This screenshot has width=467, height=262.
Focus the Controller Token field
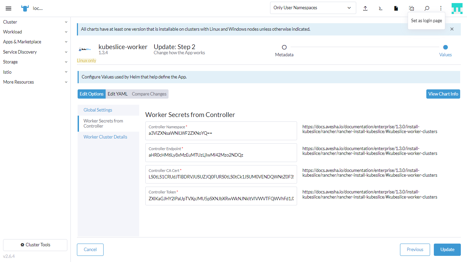point(221,196)
